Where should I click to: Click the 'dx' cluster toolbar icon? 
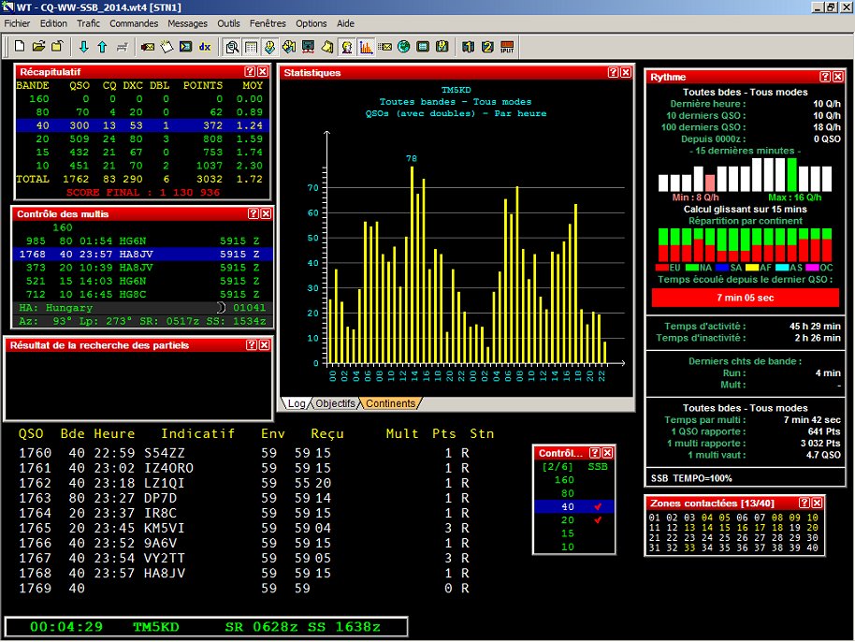pos(205,46)
